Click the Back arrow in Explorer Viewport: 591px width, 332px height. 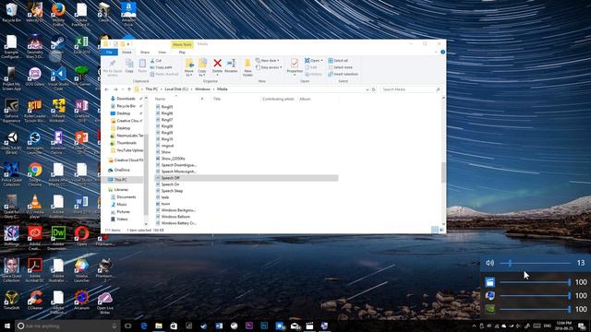click(106, 89)
